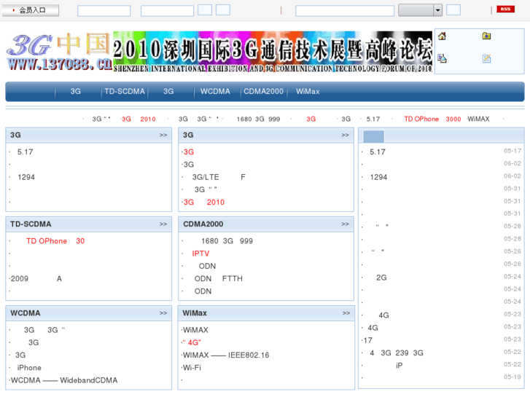The width and height of the screenshot is (530, 397).
Task: Click the home icon beside the banner
Action: tap(442, 36)
